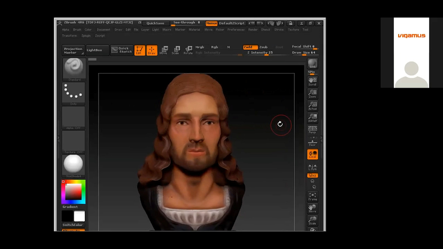The width and height of the screenshot is (443, 249).
Task: Open the Preferences menu
Action: point(236,30)
